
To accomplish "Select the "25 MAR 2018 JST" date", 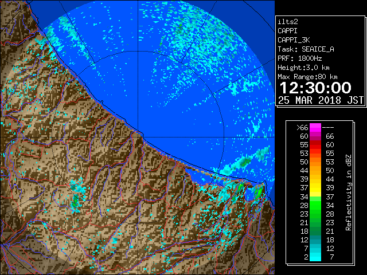I will [321, 100].
